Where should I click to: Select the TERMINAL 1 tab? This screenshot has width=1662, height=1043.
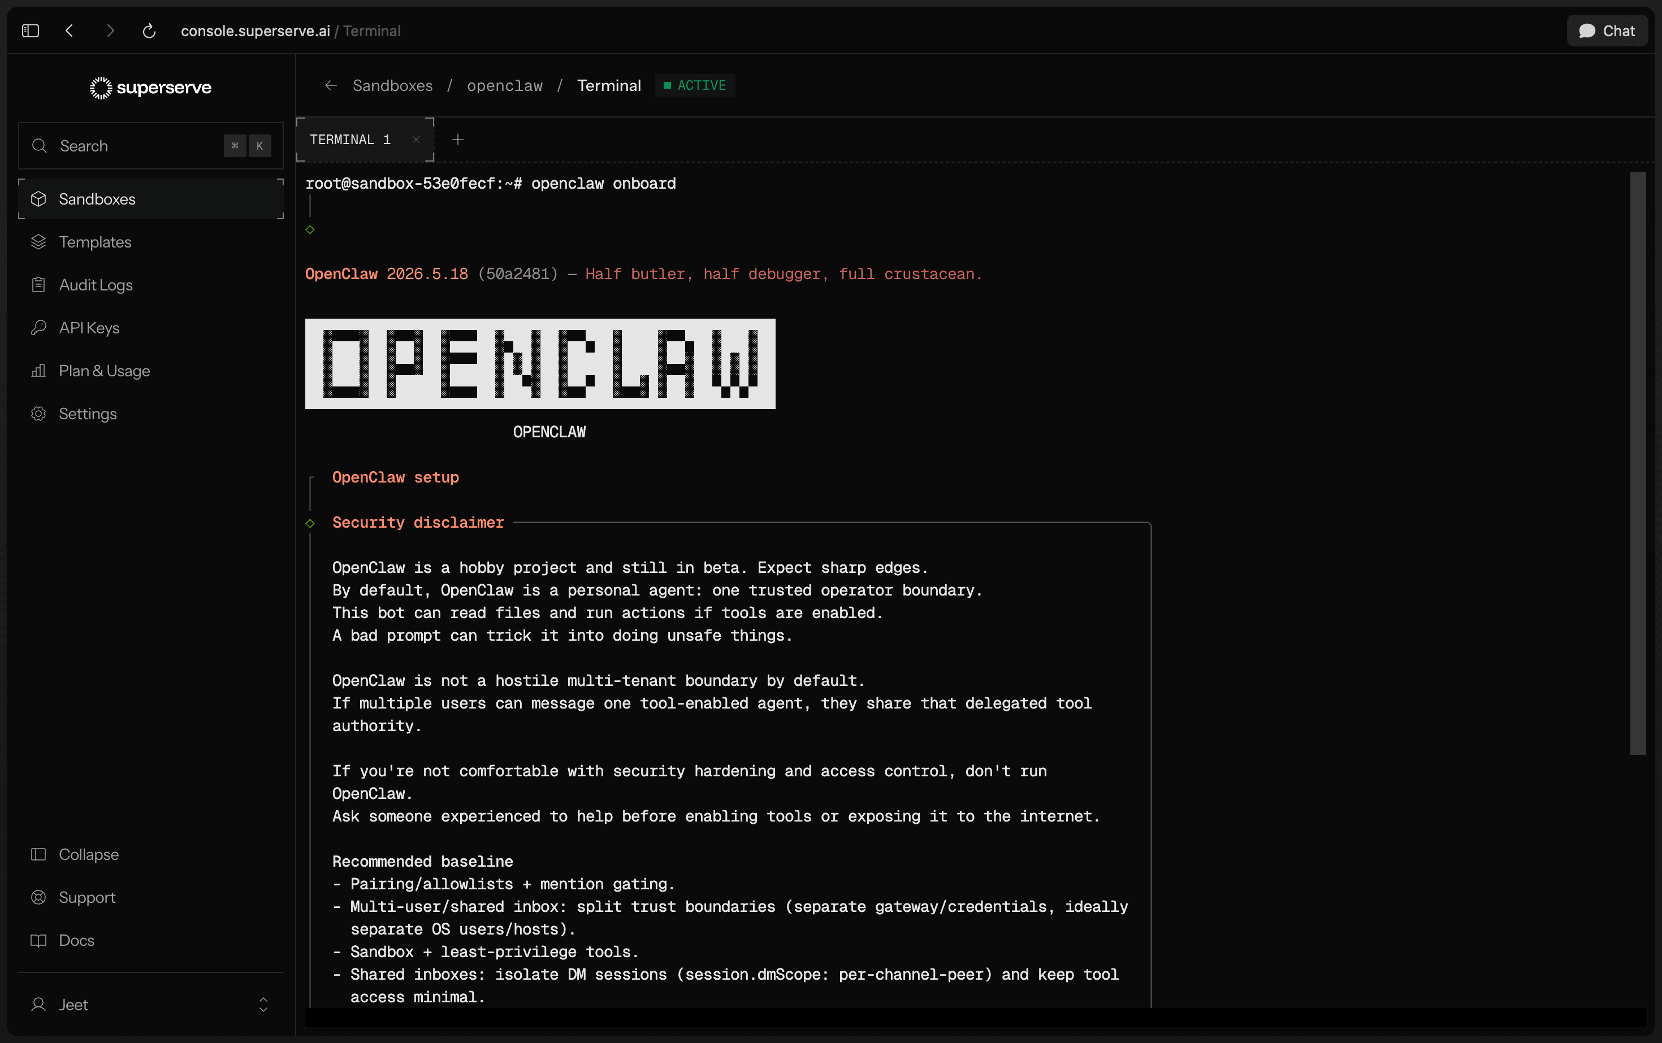365,140
